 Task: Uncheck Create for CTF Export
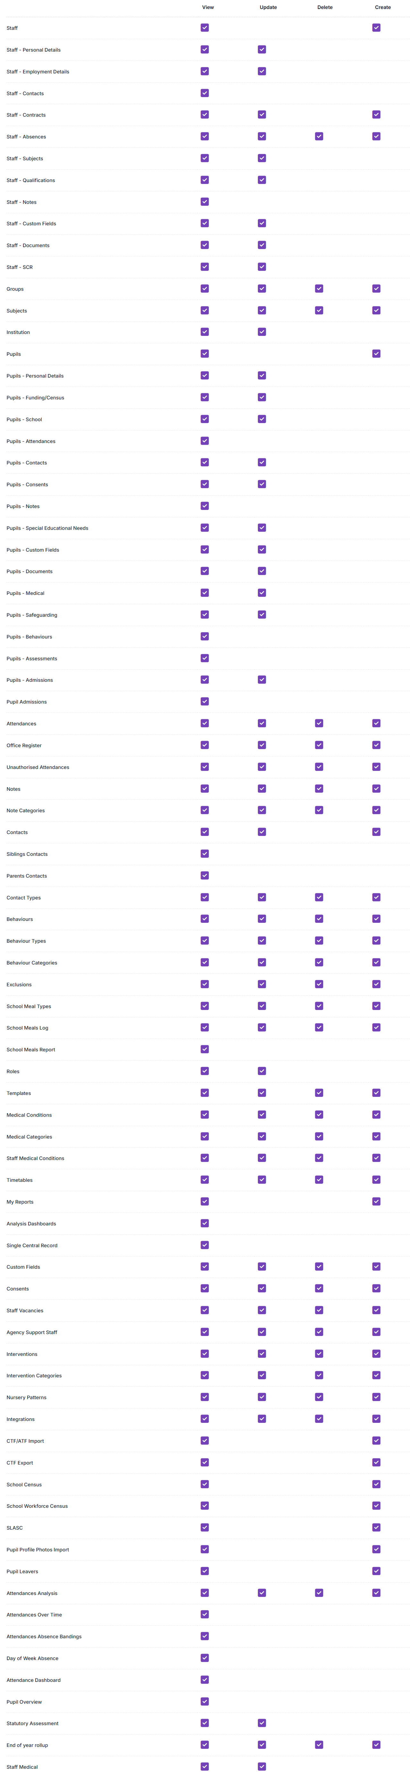point(376,1463)
